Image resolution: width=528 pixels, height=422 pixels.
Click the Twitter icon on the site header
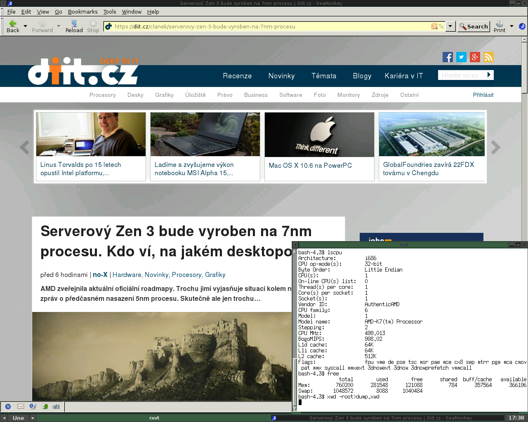coord(461,57)
